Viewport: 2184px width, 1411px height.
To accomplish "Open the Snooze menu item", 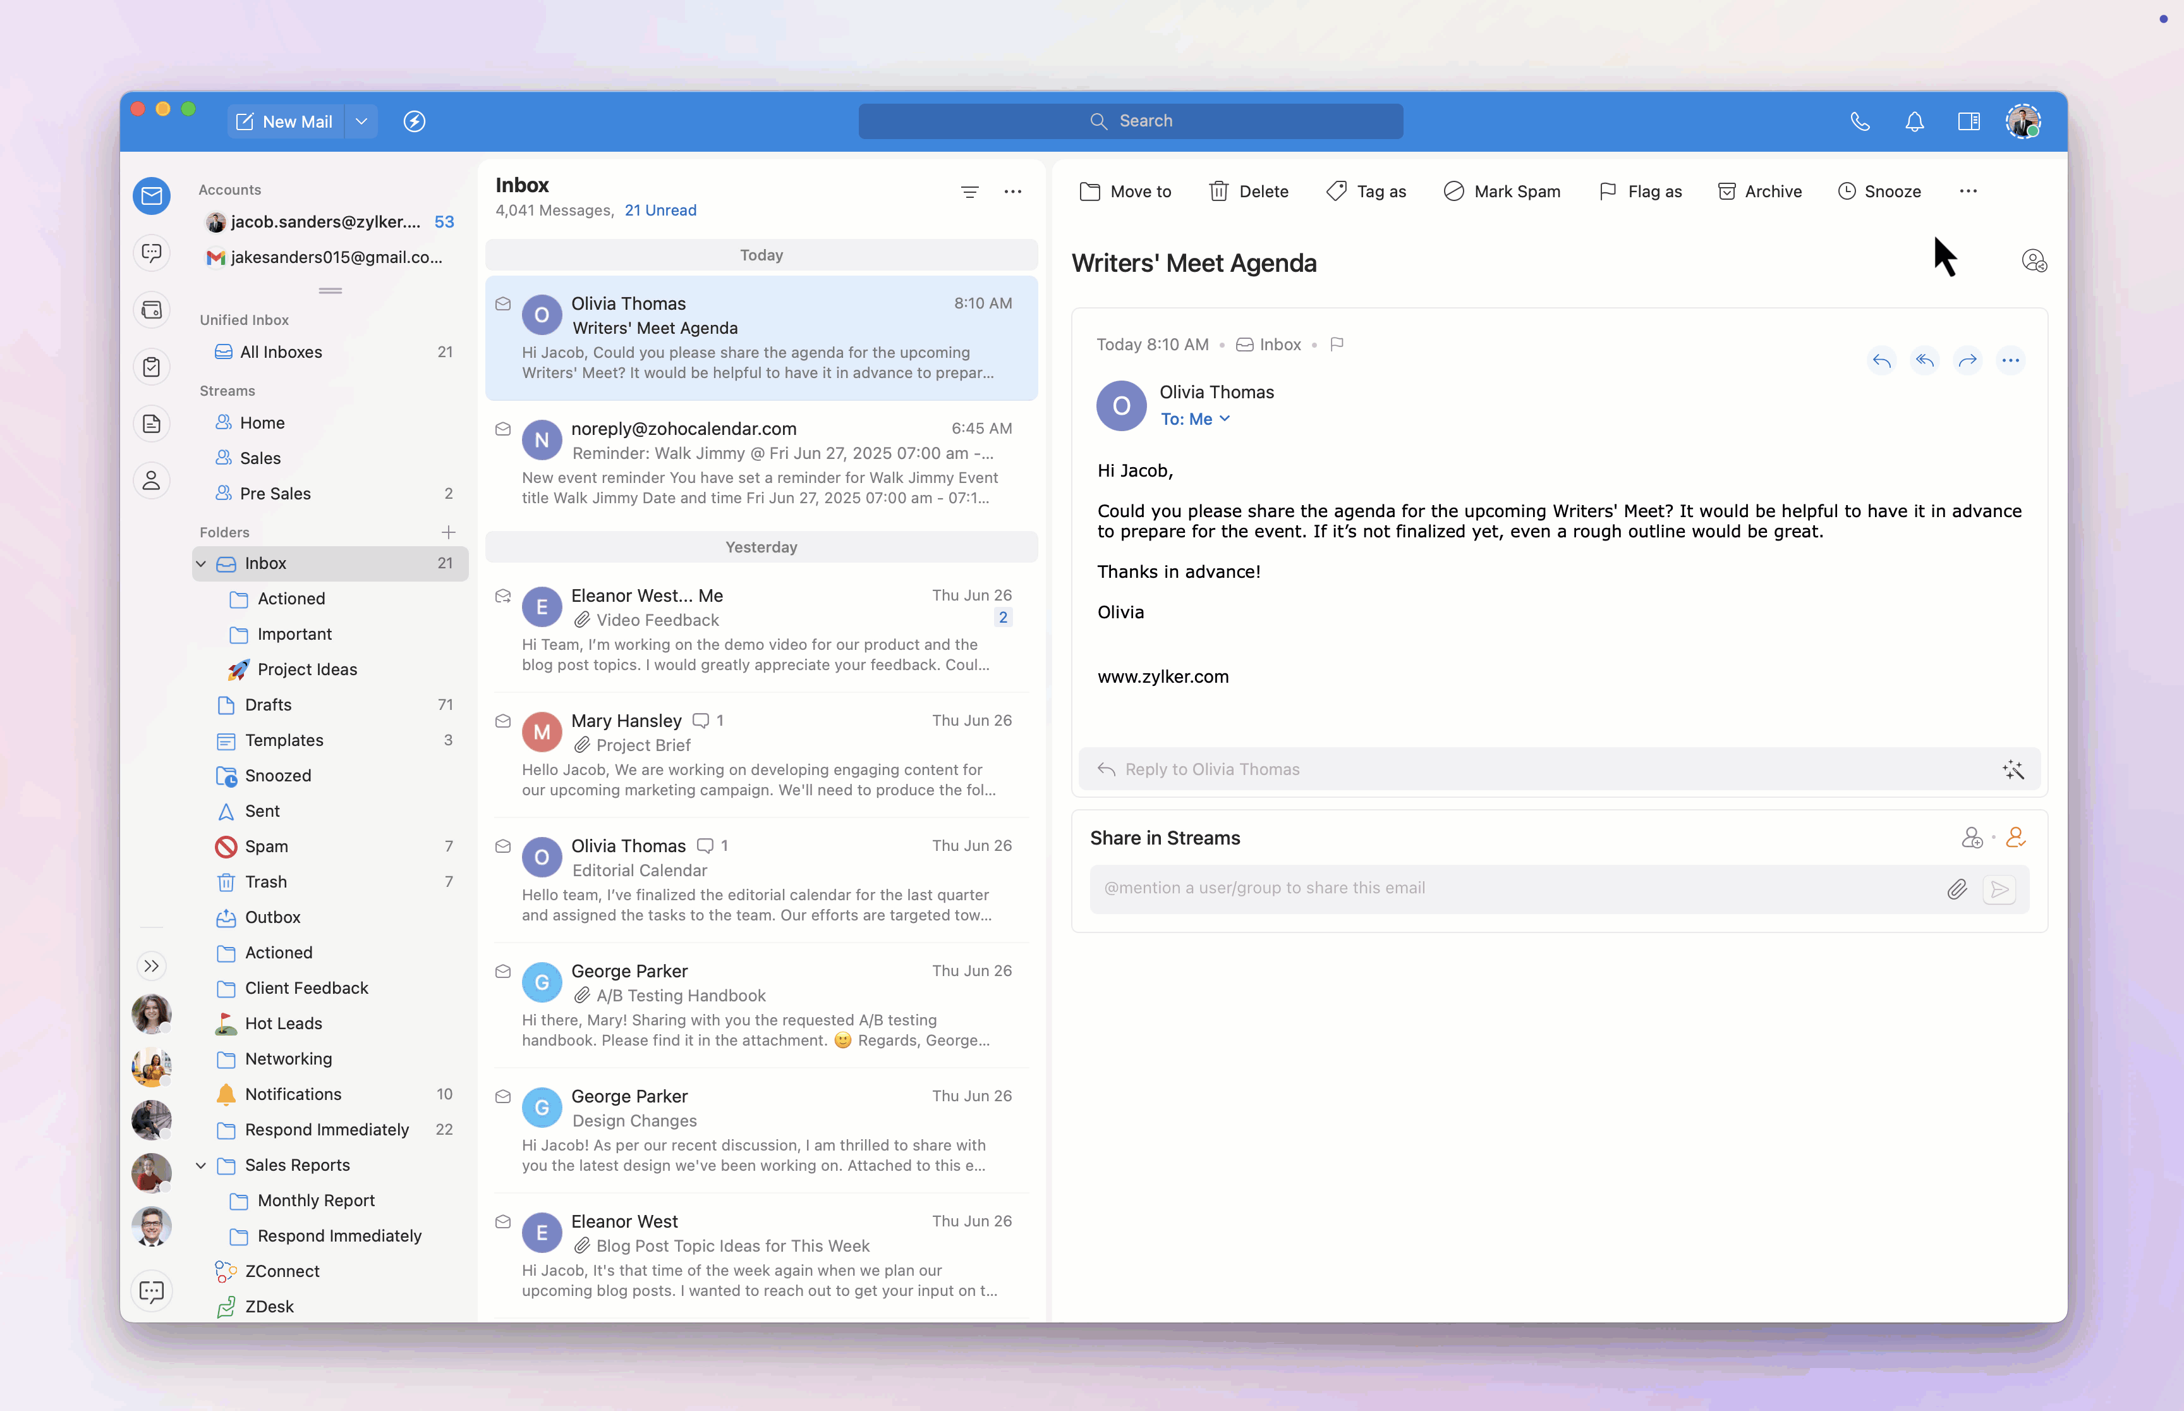I will click(1879, 192).
